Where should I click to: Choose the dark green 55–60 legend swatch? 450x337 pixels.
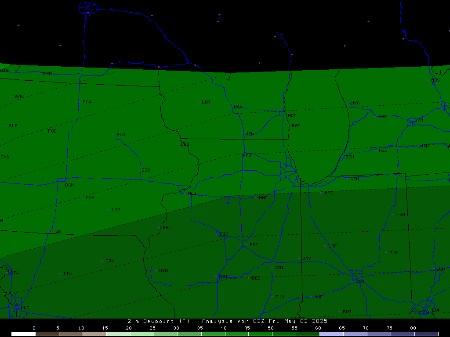point(308,334)
